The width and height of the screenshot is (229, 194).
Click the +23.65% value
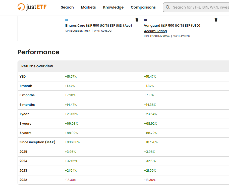click(x=71, y=114)
